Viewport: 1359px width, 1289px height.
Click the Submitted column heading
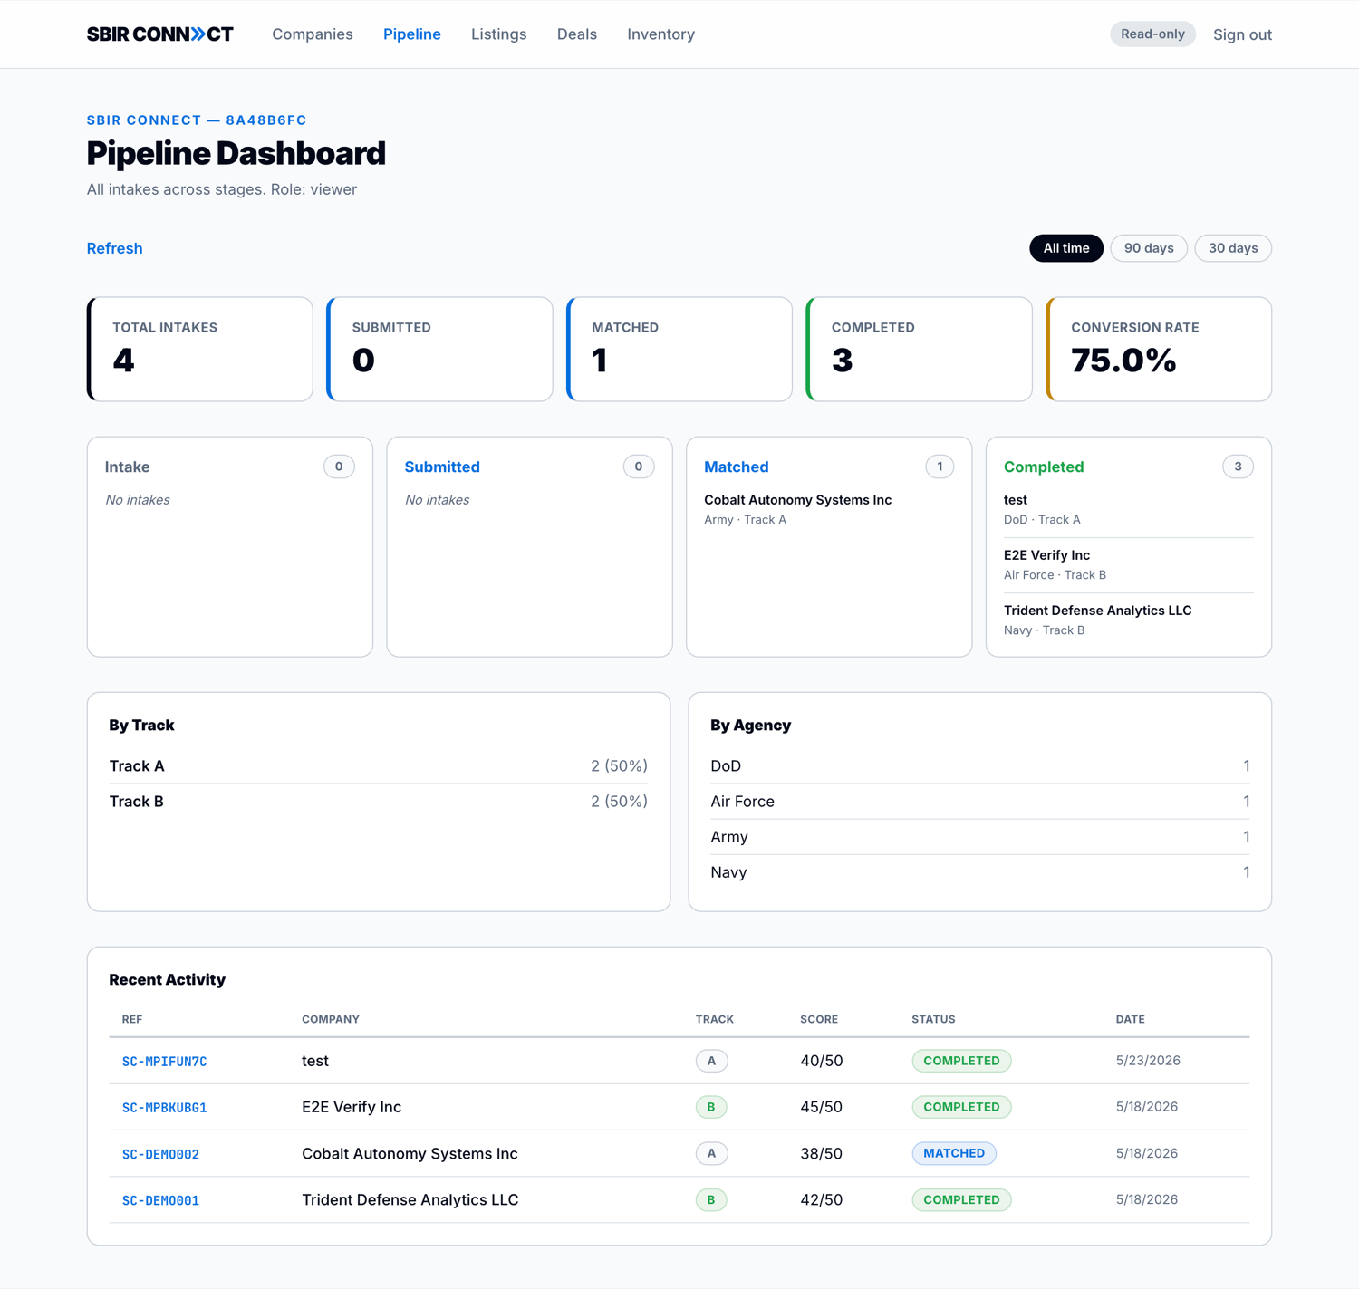[x=442, y=467]
